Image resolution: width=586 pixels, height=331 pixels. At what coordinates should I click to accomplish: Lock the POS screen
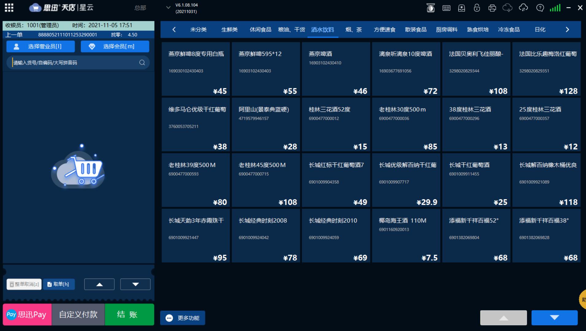[x=477, y=8]
